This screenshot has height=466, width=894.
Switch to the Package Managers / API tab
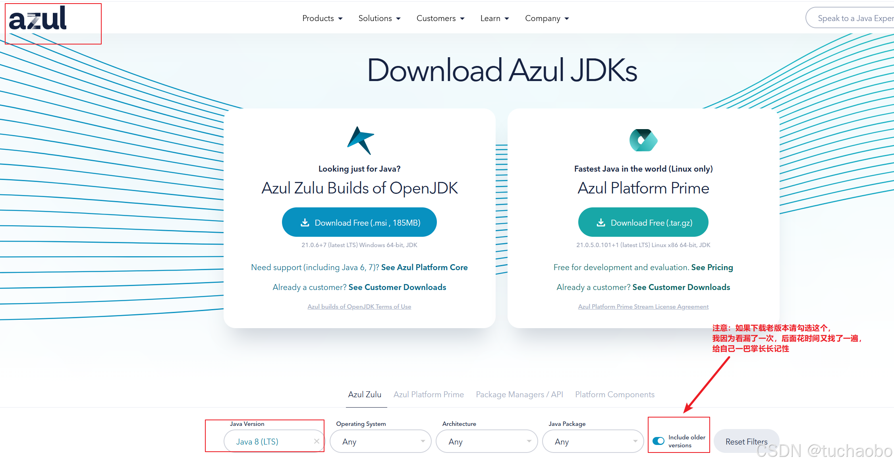519,394
